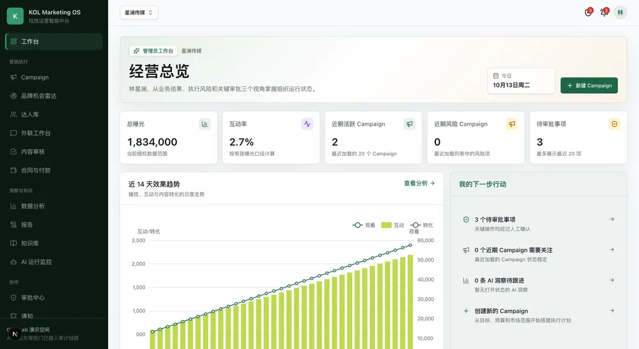
Task: Click the last data point on 观看 line
Action: 410,245
